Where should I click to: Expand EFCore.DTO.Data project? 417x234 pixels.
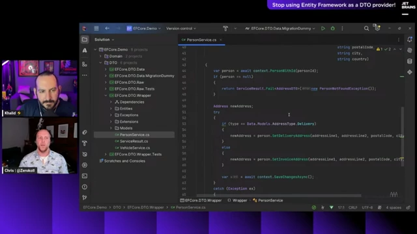(106, 70)
